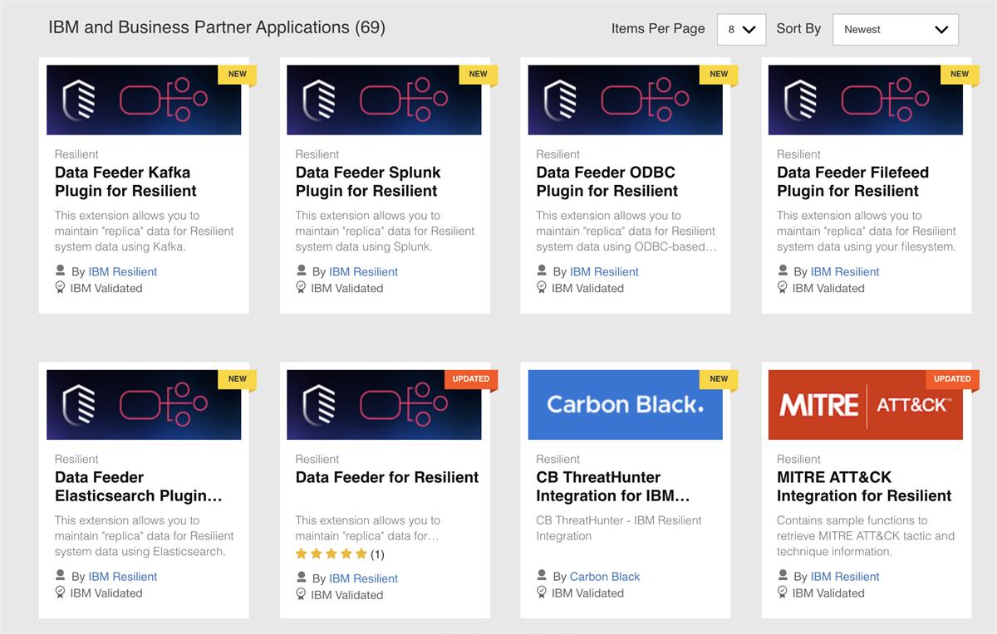Viewport: 997px width, 634px height.
Task: Open the Sort By Newest dropdown
Action: pyautogui.click(x=896, y=29)
